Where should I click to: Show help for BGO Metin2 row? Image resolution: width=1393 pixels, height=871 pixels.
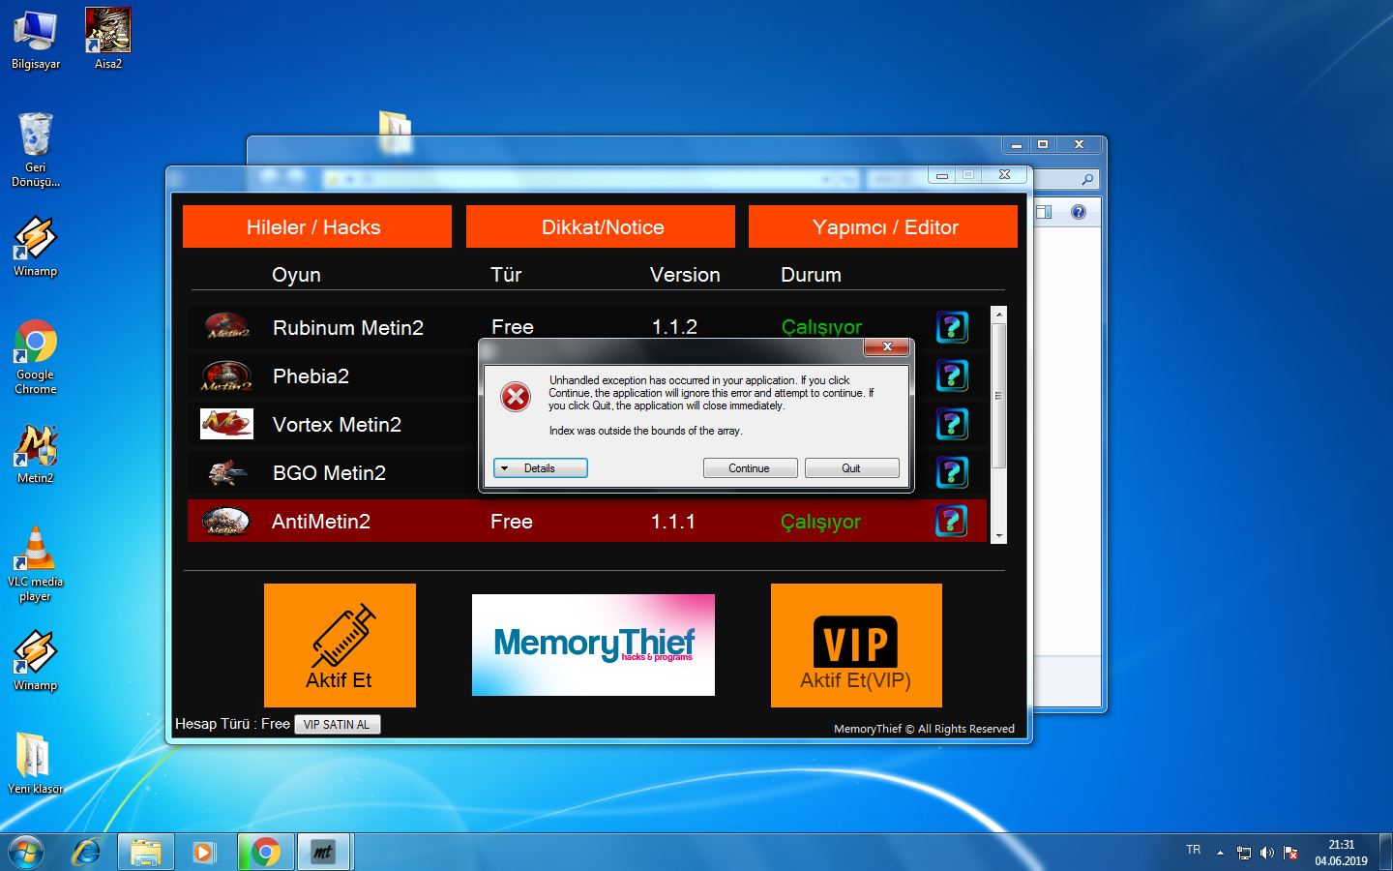tap(952, 472)
